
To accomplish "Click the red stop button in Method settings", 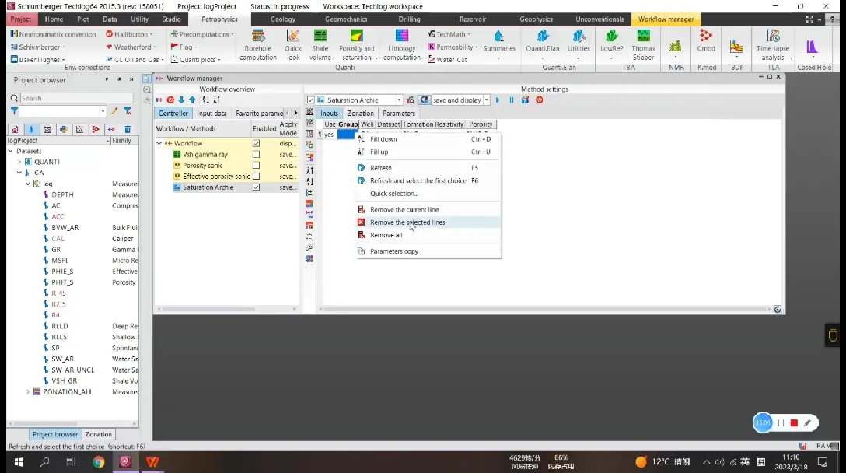I will pos(539,100).
